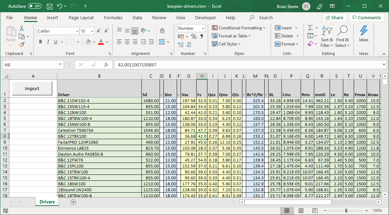
Task: Click the Normal view grid icon
Action: [287, 210]
